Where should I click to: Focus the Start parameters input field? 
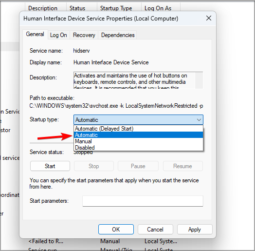143,201
